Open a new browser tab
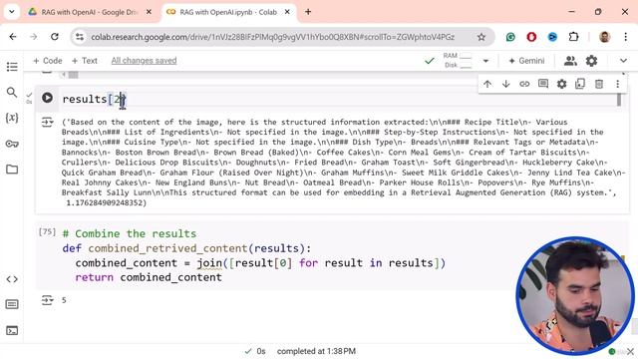The width and height of the screenshot is (638, 359). point(308,12)
